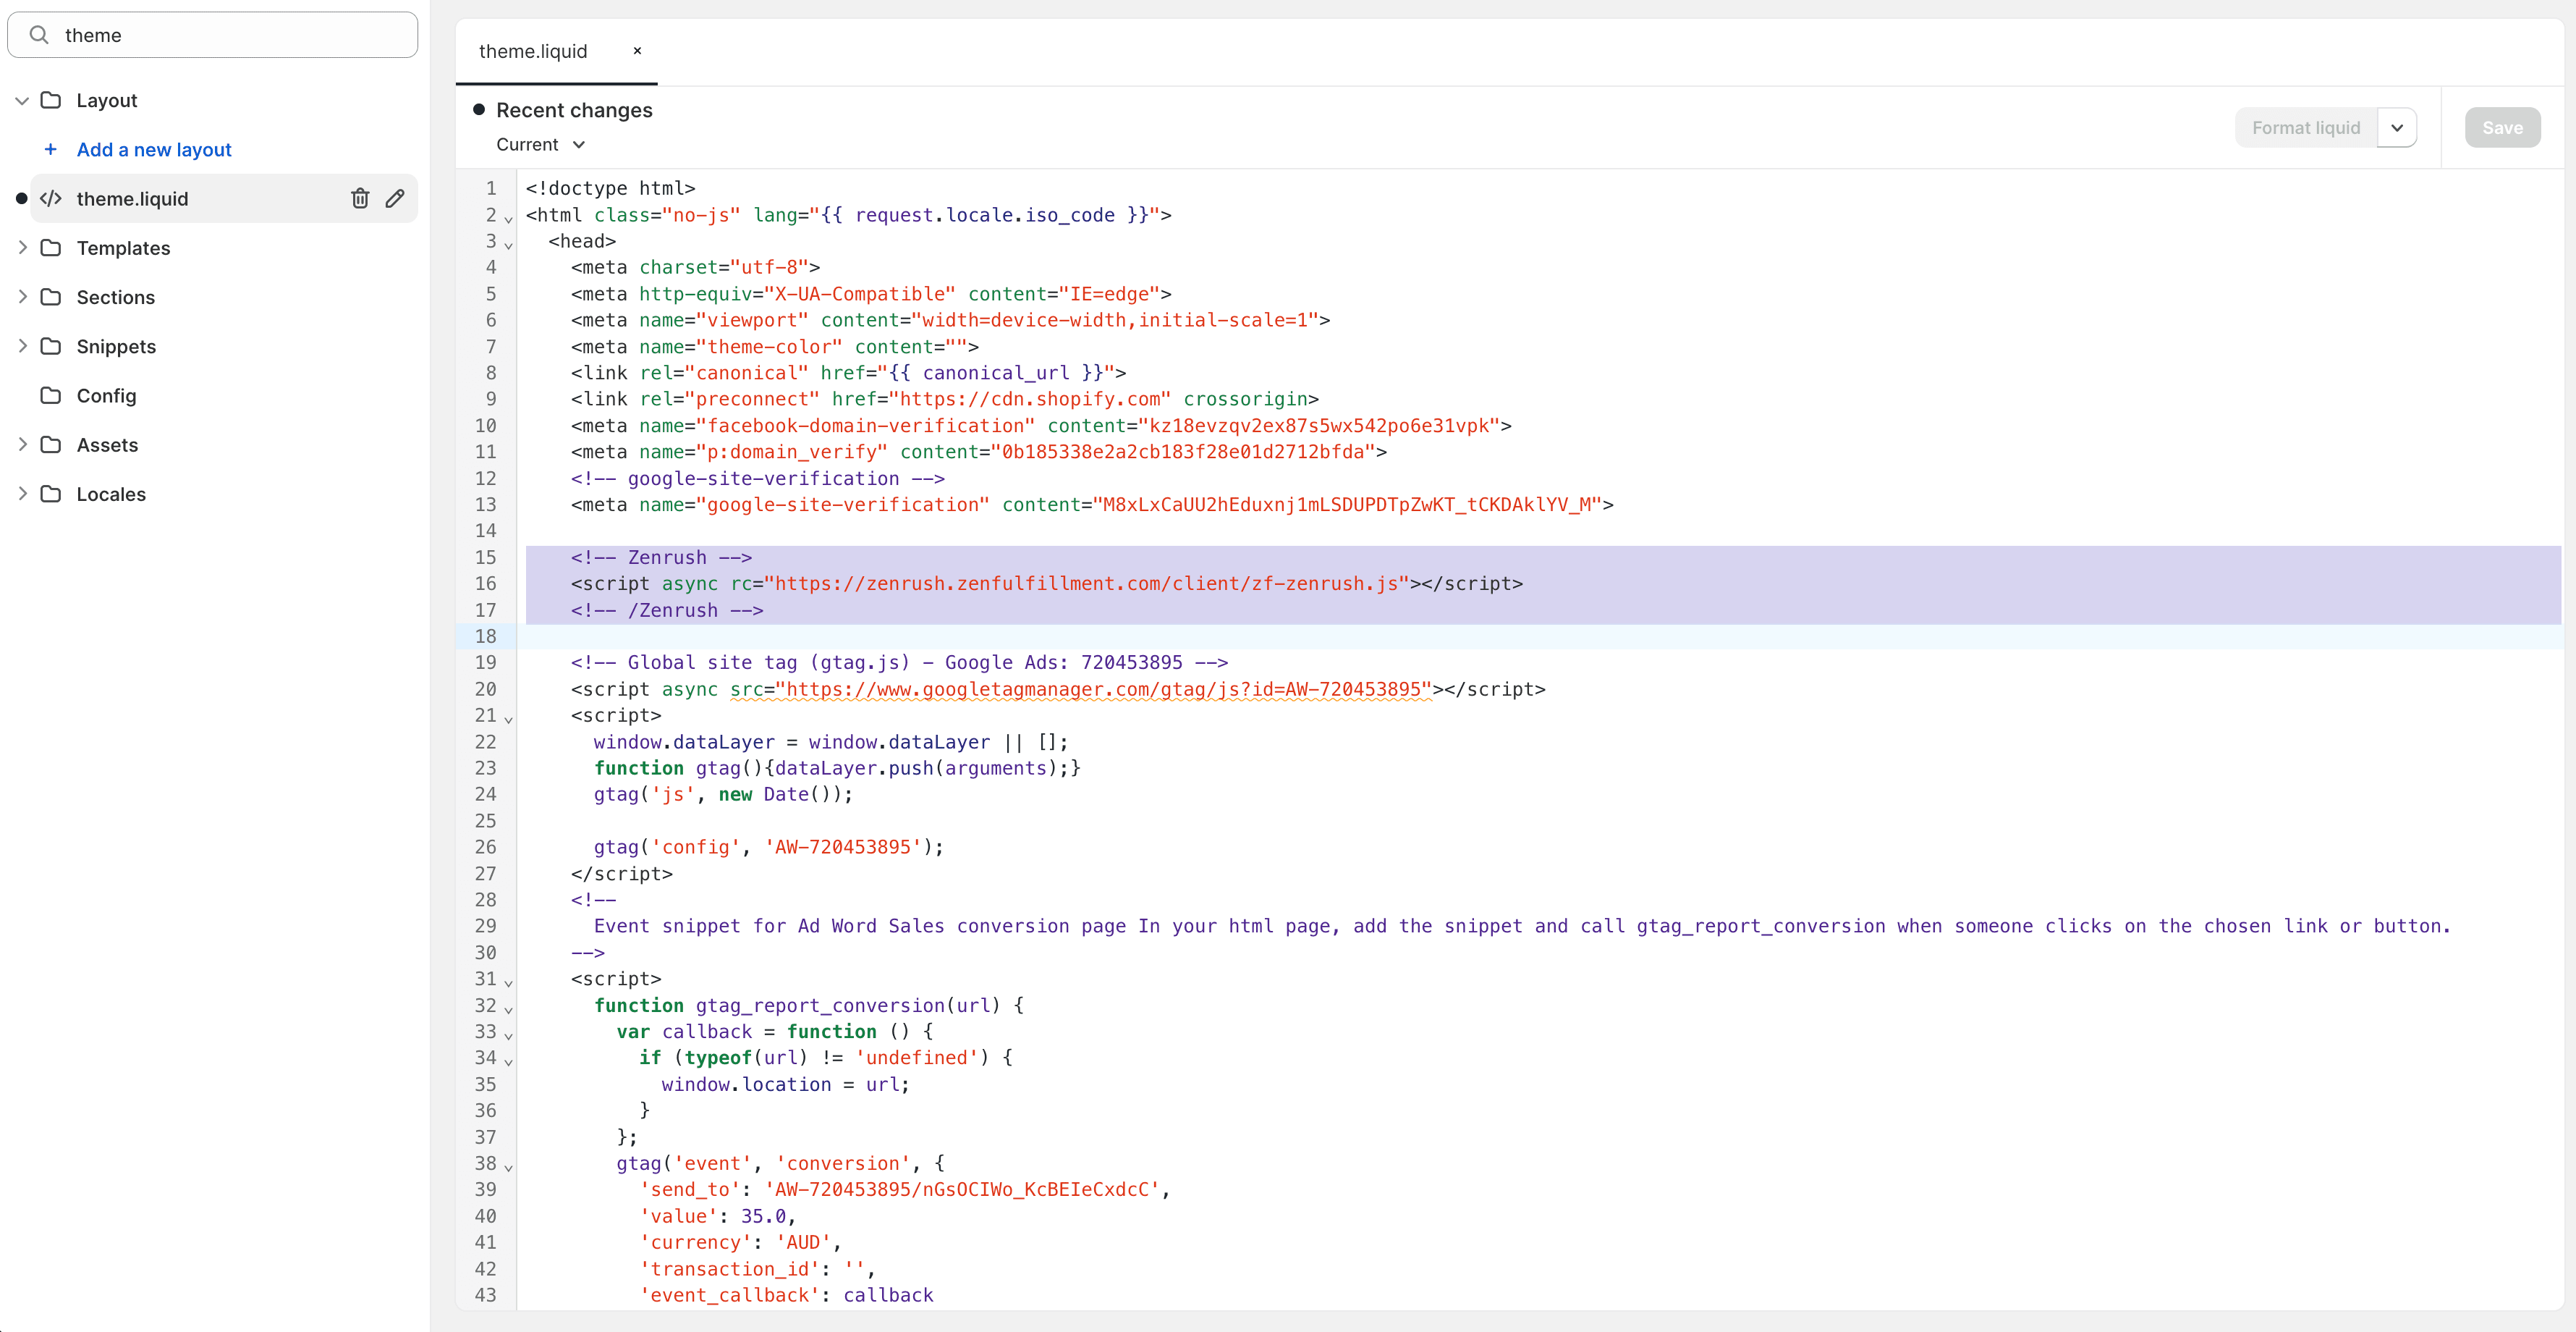Fold the script block at line 21

pos(508,719)
